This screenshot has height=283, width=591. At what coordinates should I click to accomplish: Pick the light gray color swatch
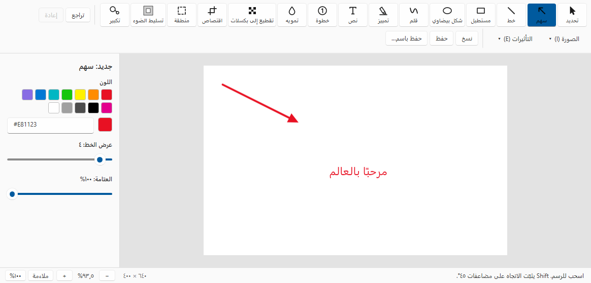pyautogui.click(x=67, y=108)
